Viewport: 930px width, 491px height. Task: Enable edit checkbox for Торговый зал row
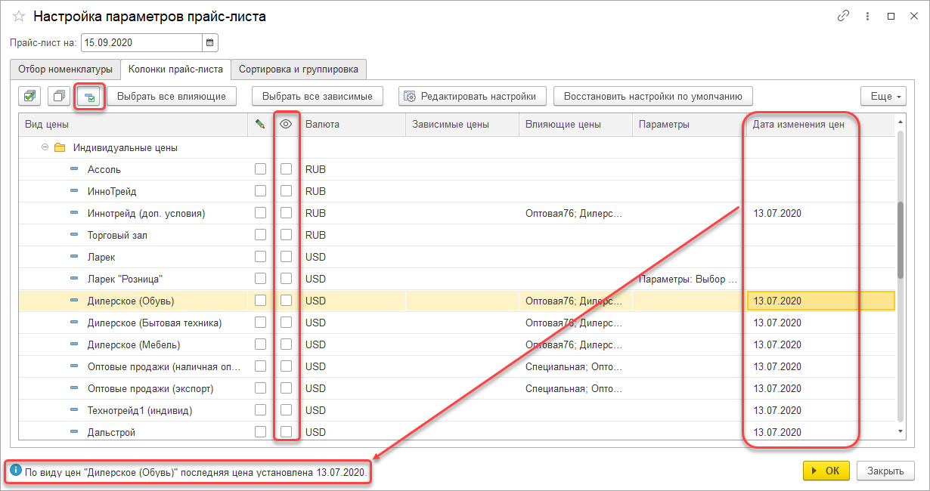(260, 235)
